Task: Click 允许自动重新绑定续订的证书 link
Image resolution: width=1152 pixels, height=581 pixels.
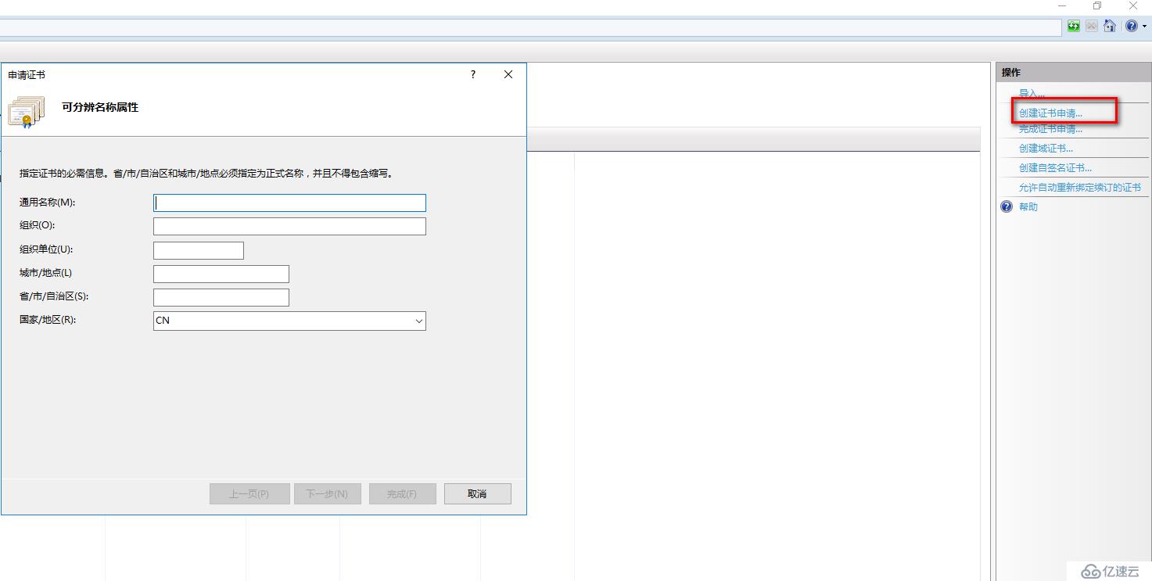Action: [x=1079, y=187]
